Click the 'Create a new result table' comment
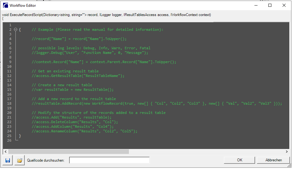This screenshot has height=169, width=293. point(62,85)
